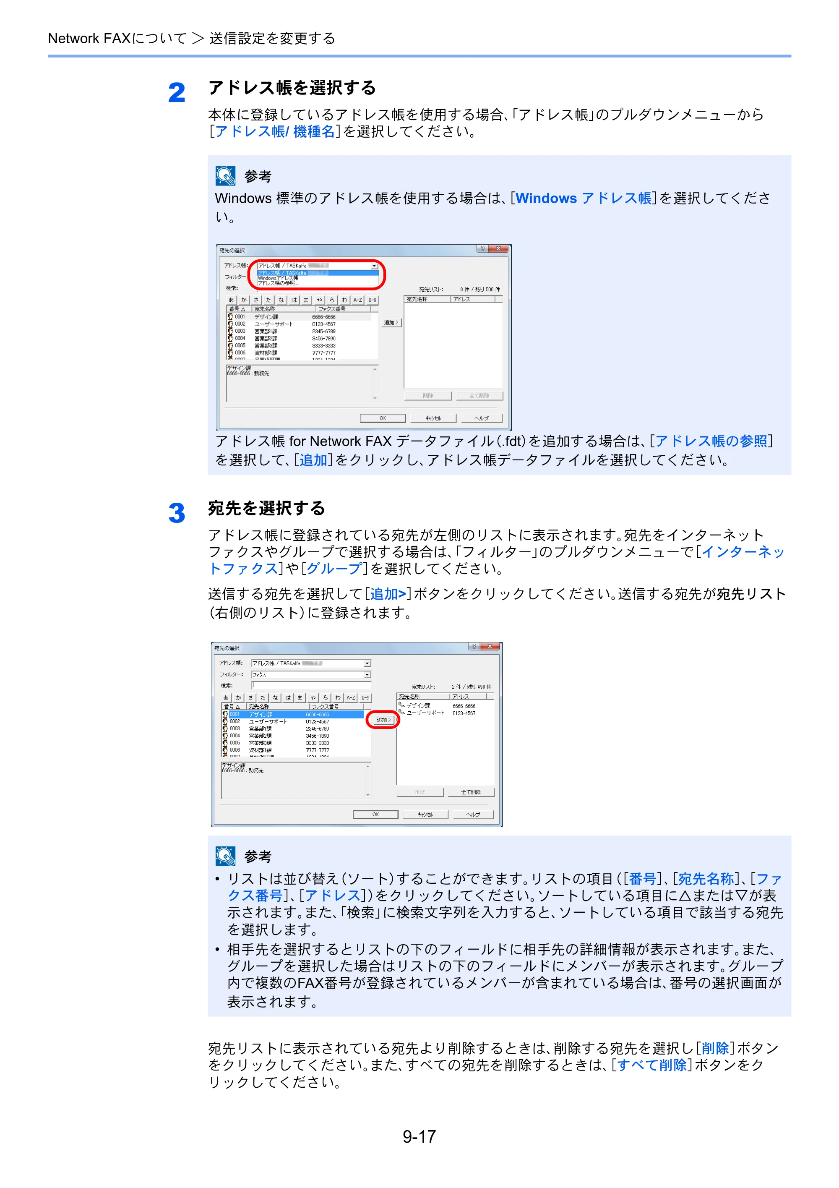839x1188 pixels.
Task: Click the ? title-bar help icon in step 2 dialog
Action: (x=482, y=248)
